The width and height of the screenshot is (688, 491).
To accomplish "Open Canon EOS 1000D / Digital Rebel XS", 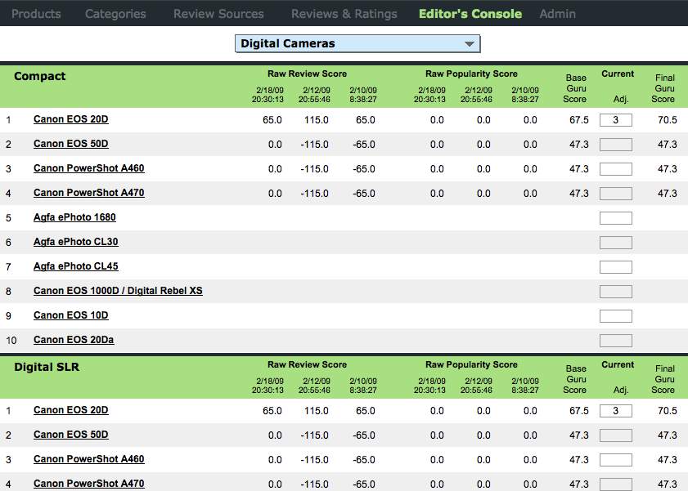I will click(x=118, y=291).
